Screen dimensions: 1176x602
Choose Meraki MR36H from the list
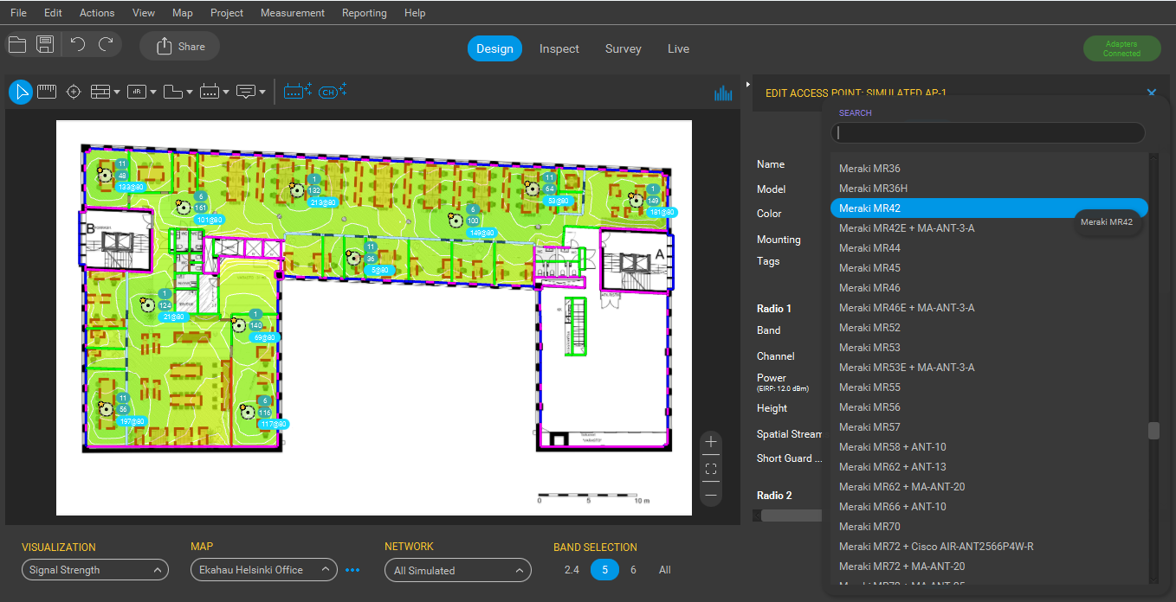tap(989, 189)
